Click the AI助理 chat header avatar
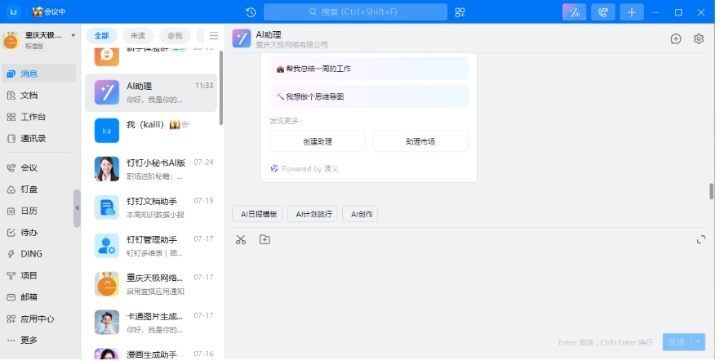Viewport: 720px width, 361px height. pyautogui.click(x=242, y=38)
